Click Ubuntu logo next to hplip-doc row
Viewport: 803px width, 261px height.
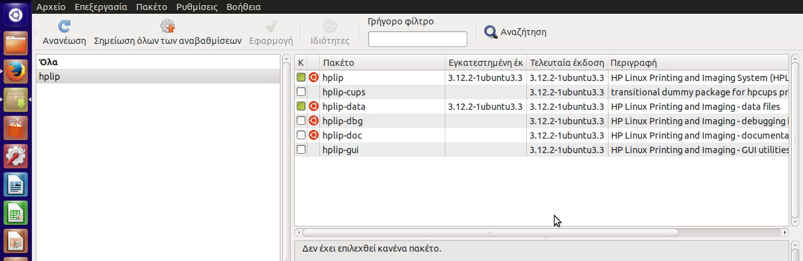(x=314, y=136)
